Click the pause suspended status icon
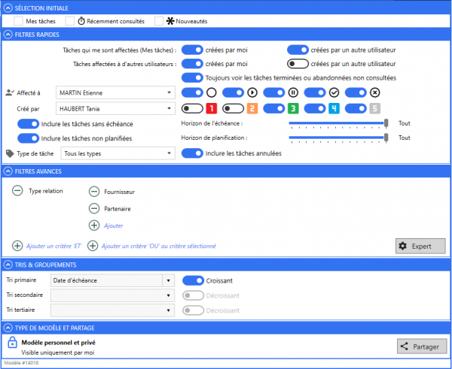Viewport: 452px width, 369px height. [293, 92]
